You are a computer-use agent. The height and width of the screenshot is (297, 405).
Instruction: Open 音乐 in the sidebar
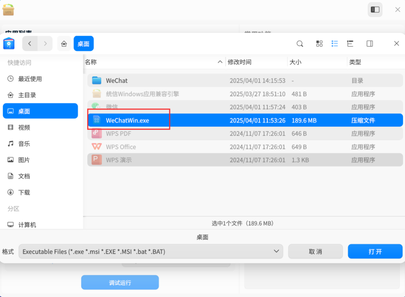click(40, 143)
